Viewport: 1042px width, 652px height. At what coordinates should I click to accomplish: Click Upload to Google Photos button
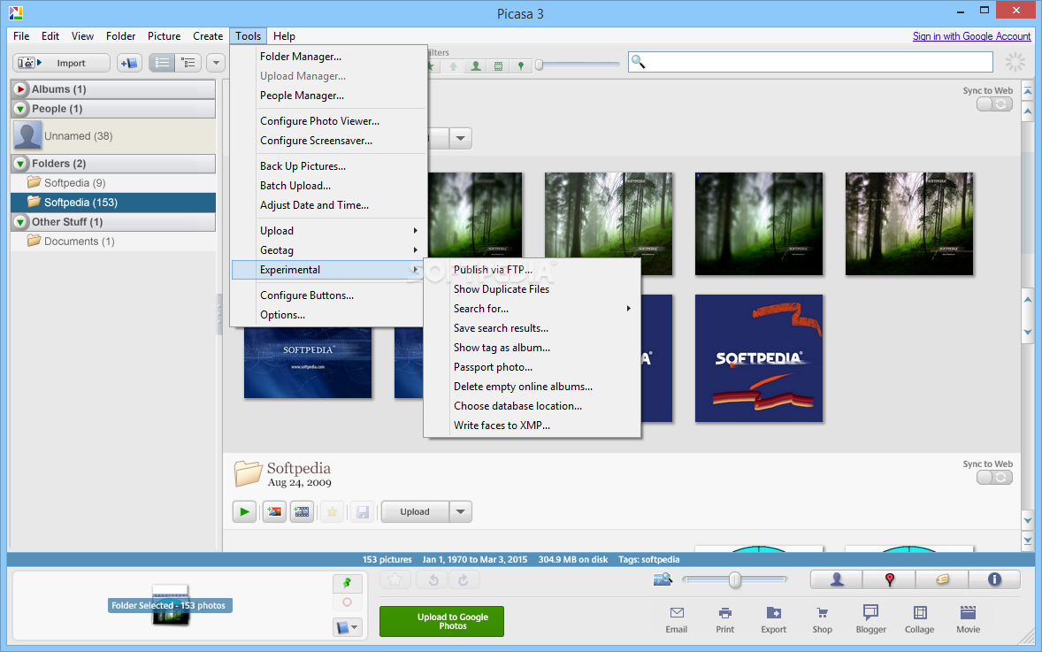point(441,621)
